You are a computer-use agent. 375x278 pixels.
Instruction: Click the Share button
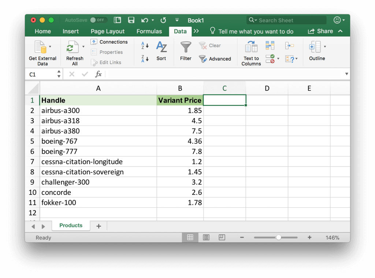(320, 31)
